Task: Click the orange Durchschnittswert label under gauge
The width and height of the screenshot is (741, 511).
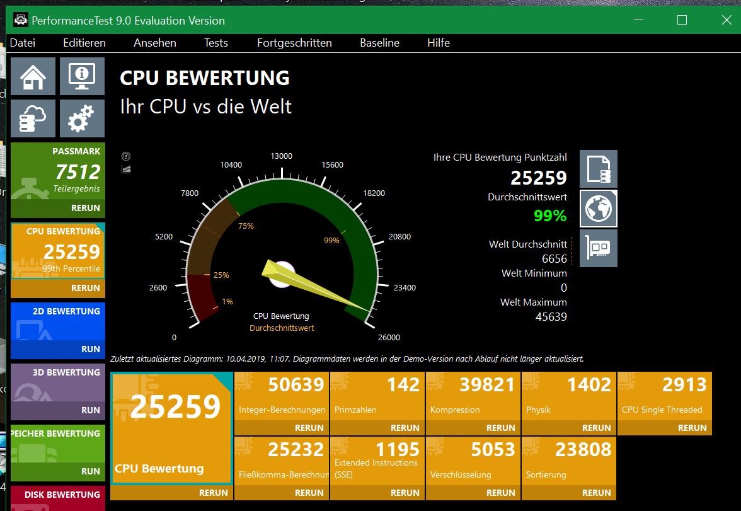Action: [x=282, y=328]
